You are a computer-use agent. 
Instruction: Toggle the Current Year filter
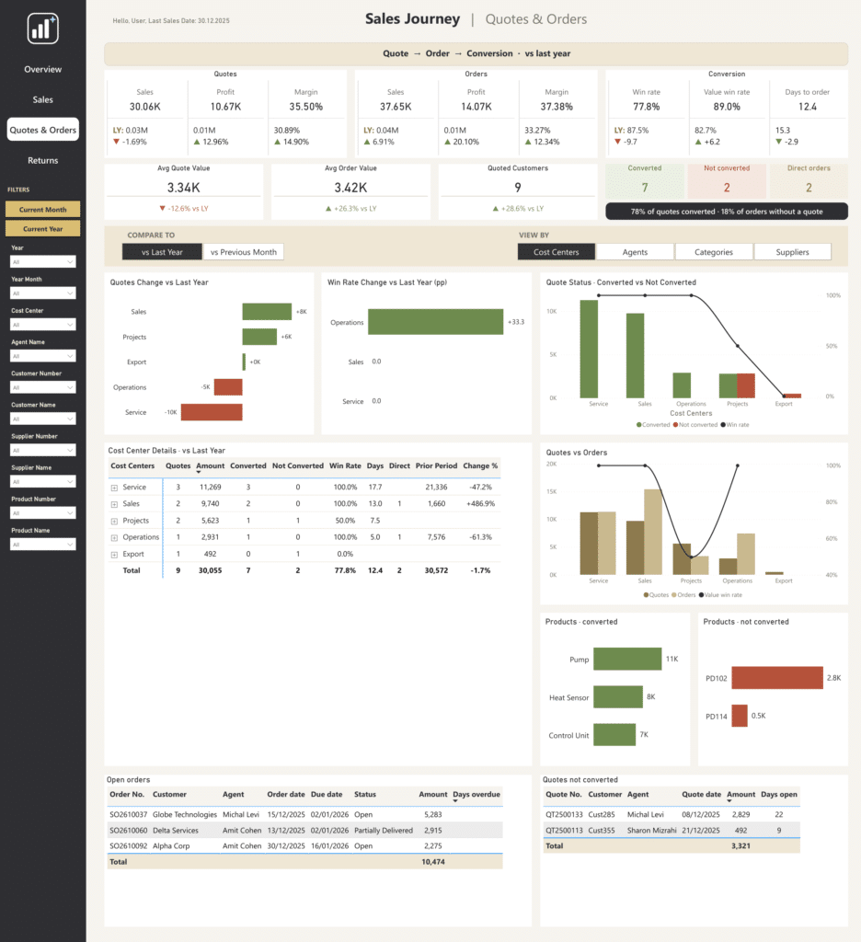click(x=42, y=228)
